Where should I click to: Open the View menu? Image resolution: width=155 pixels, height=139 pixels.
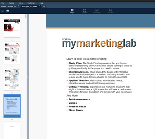21,3
